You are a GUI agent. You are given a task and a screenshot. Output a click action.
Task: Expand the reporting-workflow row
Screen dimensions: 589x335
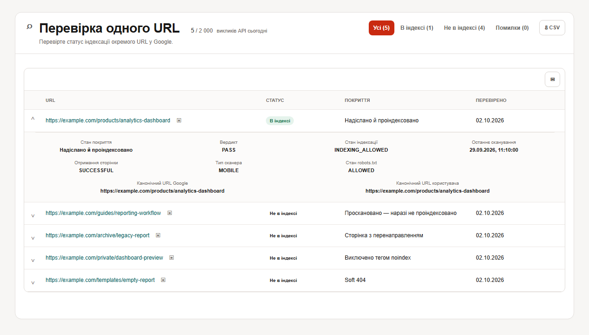[x=33, y=216]
